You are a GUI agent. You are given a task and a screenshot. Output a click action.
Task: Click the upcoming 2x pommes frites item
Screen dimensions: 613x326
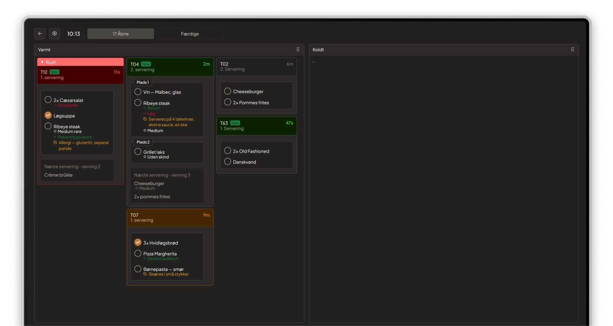point(152,197)
